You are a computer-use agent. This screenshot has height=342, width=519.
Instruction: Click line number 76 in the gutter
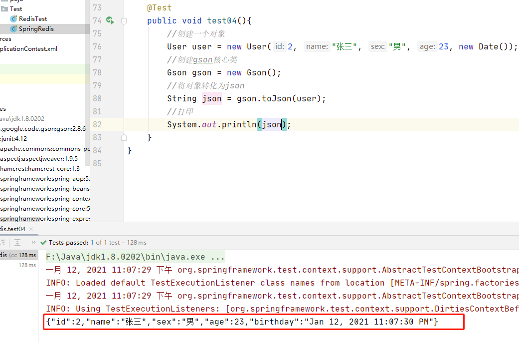pos(97,47)
